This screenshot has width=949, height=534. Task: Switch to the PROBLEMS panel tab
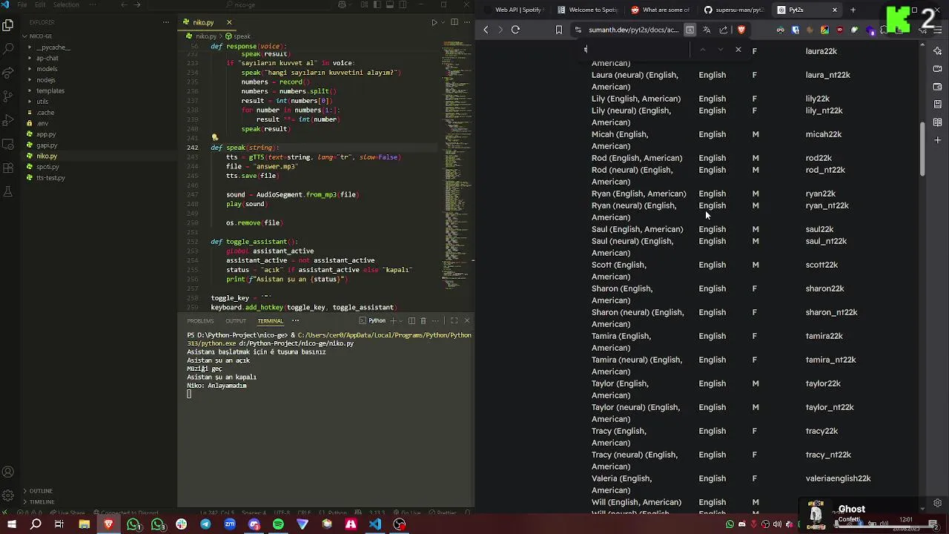point(200,320)
